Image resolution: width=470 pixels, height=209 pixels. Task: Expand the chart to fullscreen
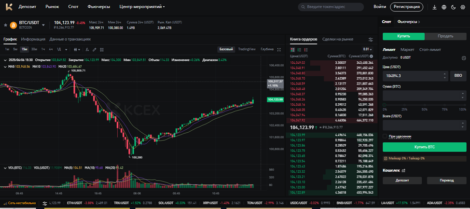[279, 50]
